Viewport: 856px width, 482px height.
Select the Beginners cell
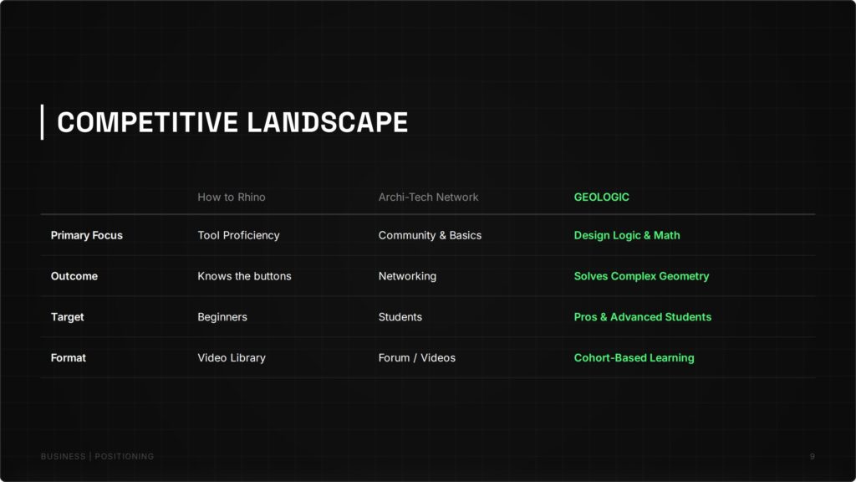[222, 317]
